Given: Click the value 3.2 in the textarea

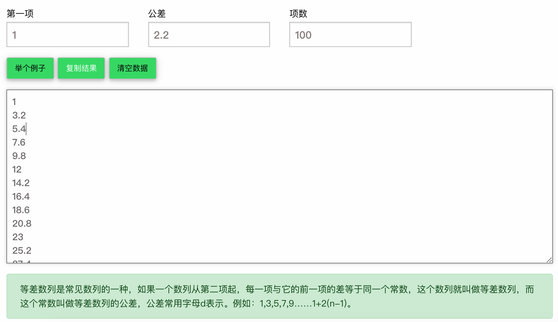Looking at the screenshot, I should (19, 115).
